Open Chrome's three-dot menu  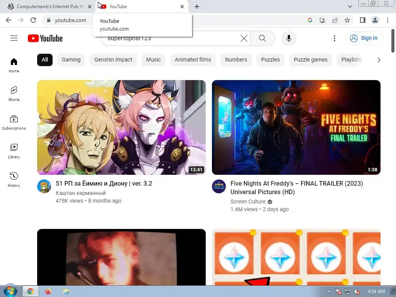[x=387, y=20]
